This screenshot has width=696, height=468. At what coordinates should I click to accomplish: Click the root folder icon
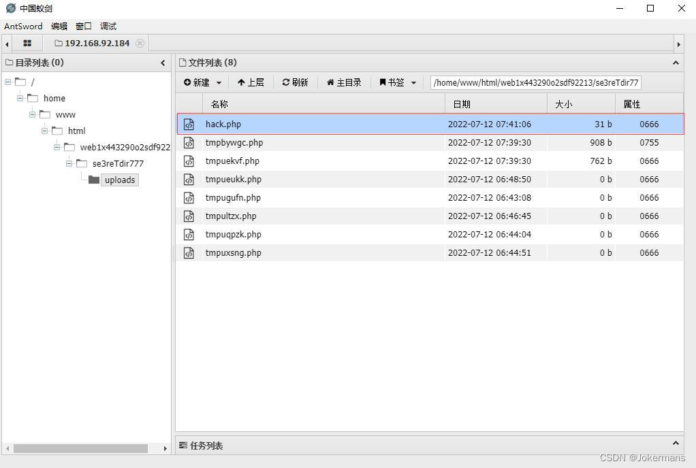(20, 82)
